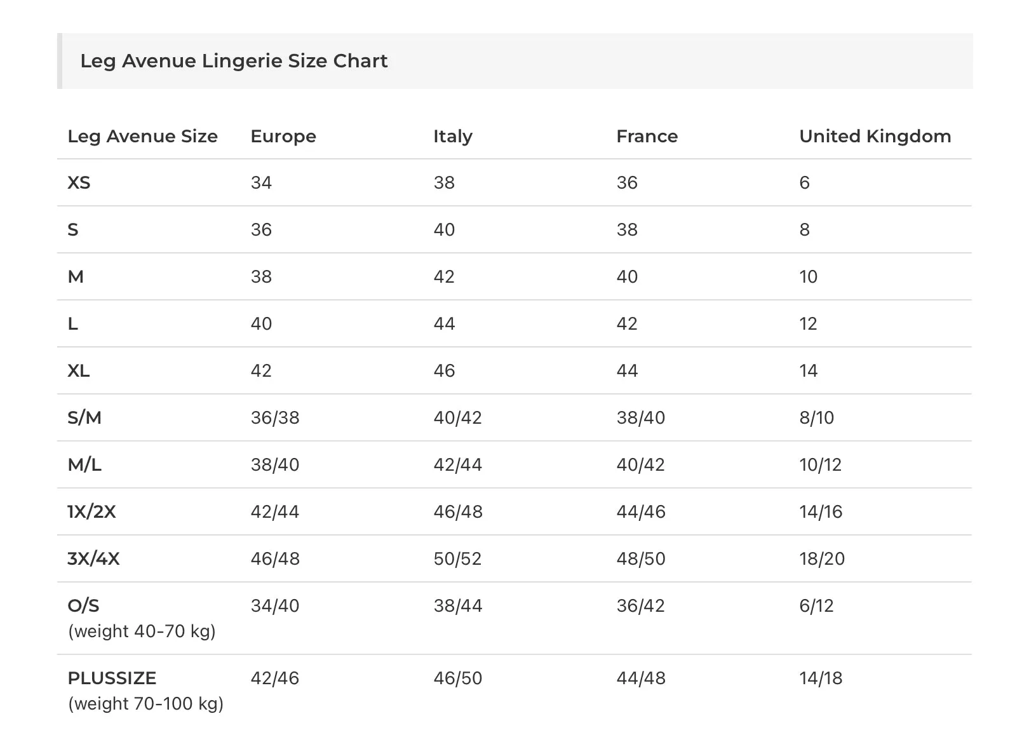Select United Kingdom value 10/12
The width and height of the screenshot is (1029, 749).
(821, 465)
